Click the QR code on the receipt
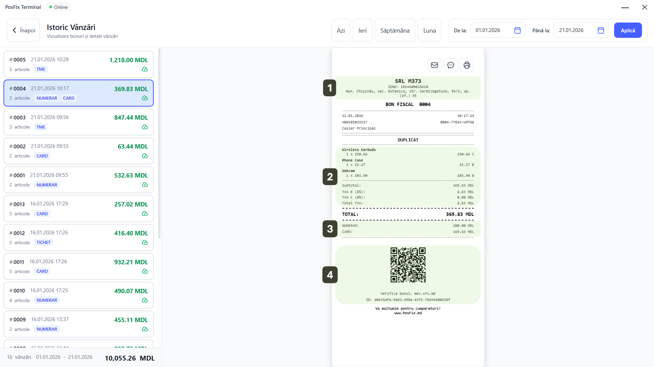 point(408,265)
